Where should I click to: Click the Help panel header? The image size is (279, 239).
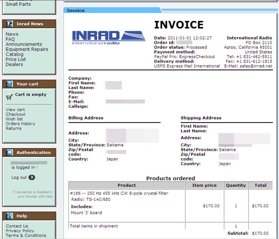pos(29,216)
